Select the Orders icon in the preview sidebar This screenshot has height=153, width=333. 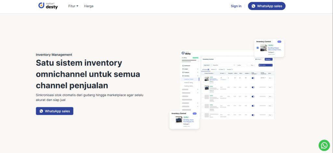coord(183,69)
